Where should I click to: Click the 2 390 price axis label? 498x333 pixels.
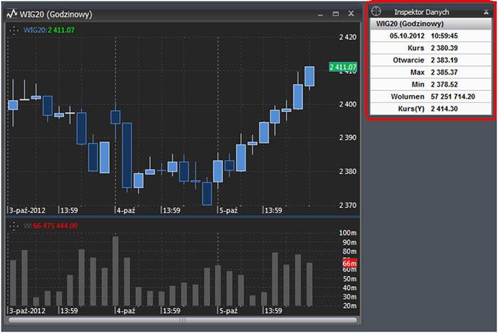347,138
